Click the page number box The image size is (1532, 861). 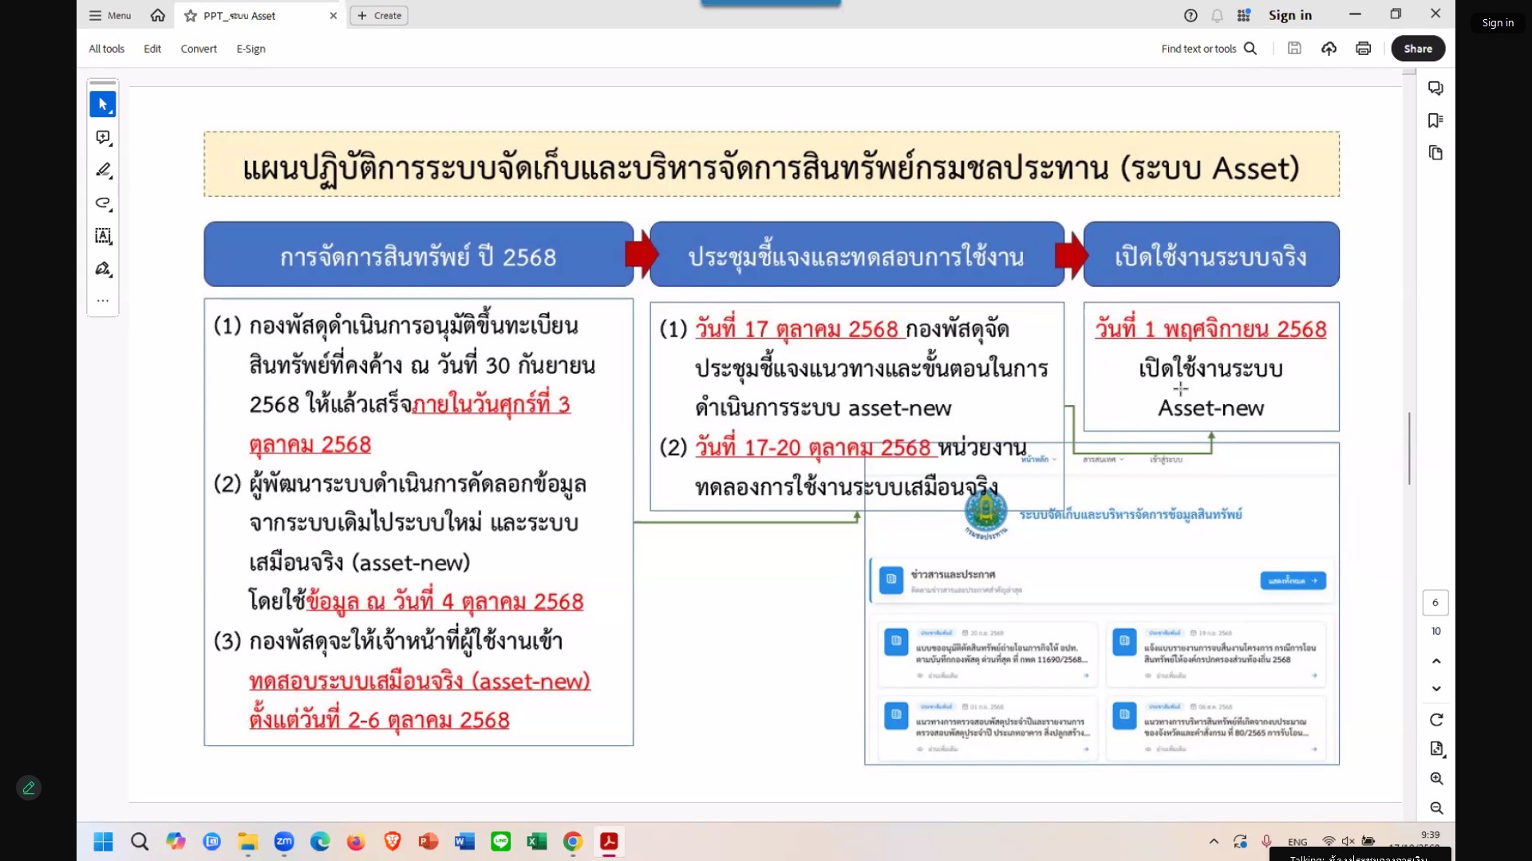[1435, 603]
